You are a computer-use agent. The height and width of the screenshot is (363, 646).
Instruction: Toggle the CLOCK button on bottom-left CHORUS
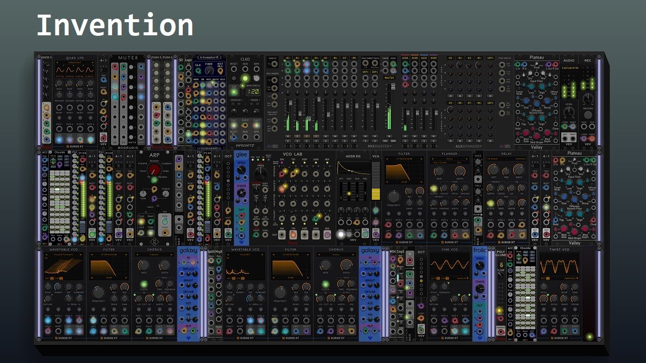144,284
